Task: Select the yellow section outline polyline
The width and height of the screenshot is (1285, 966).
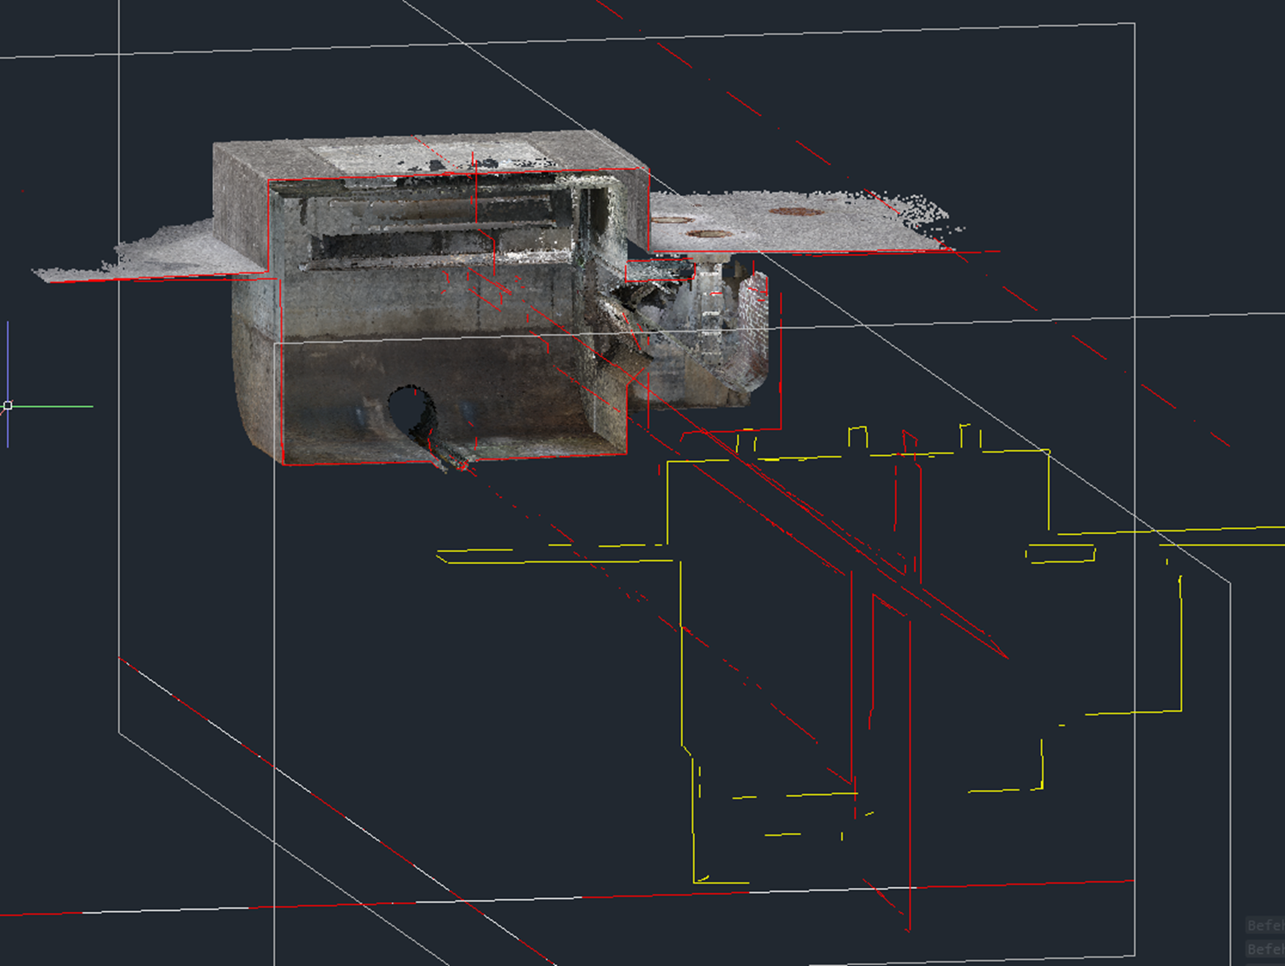Action: point(859,653)
